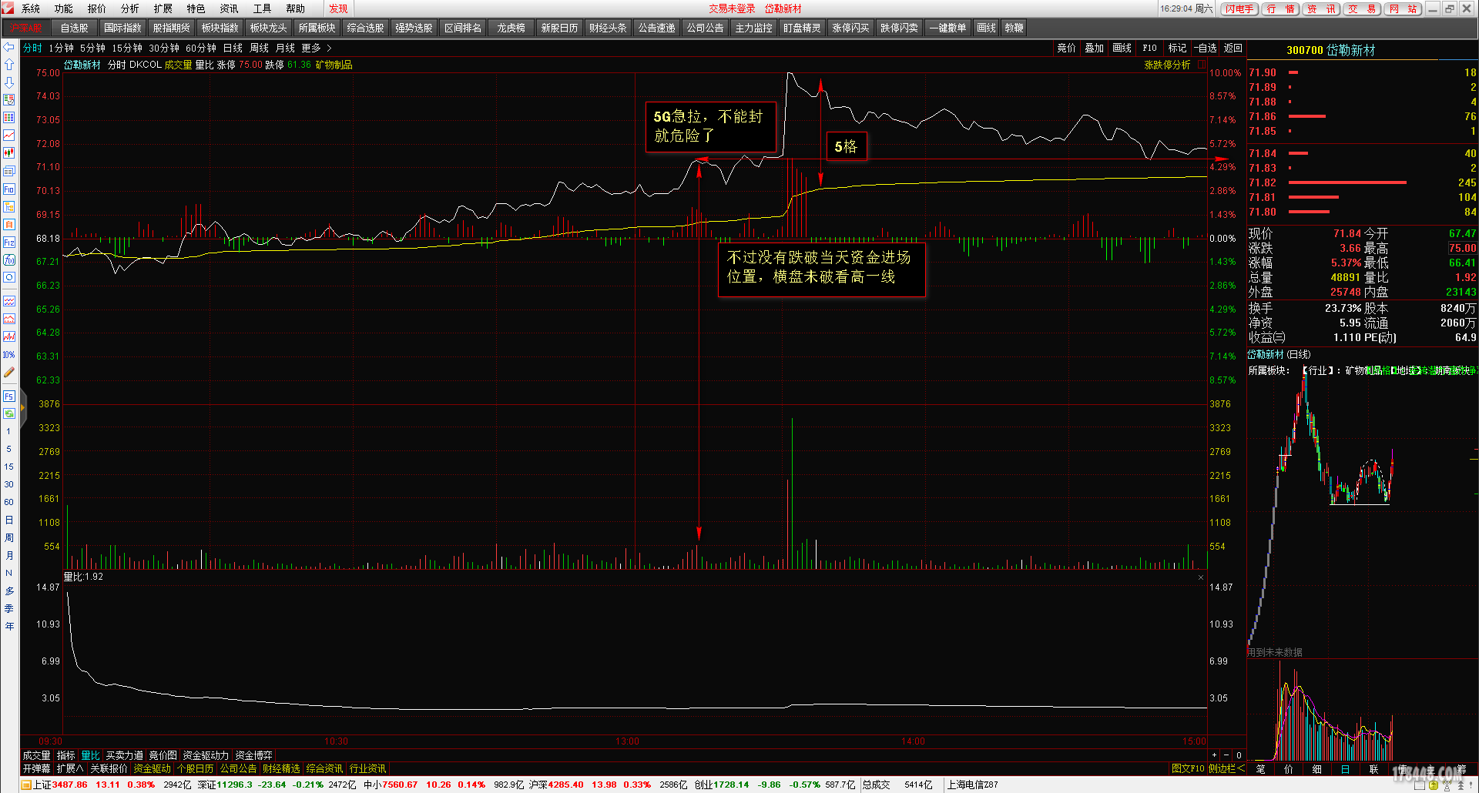Expand the 扩展 panel at bottom
1479x793 pixels.
(x=69, y=768)
